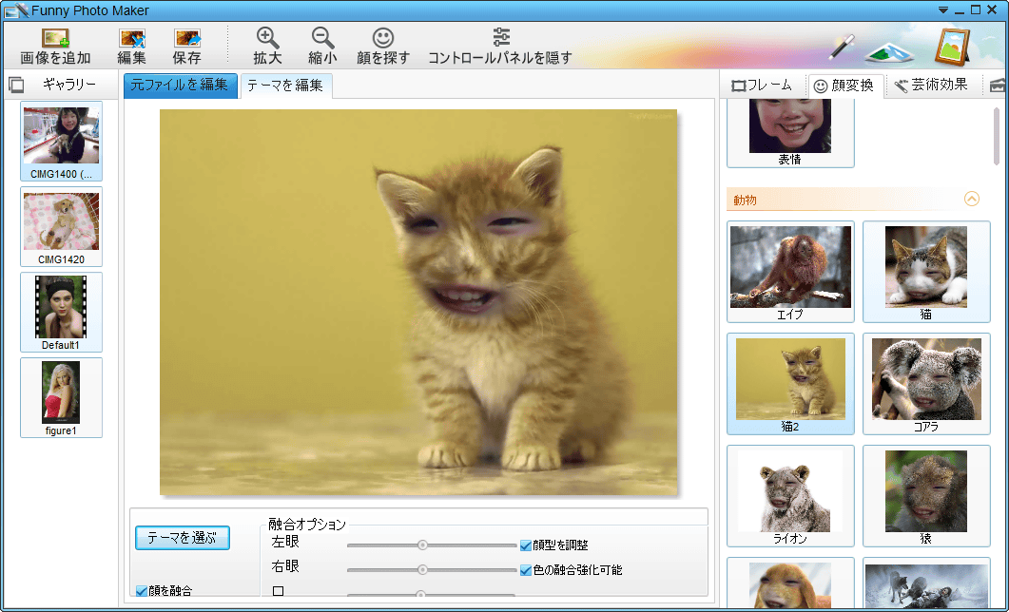Click the テーマを選ぶ button
The width and height of the screenshot is (1009, 612).
(183, 538)
